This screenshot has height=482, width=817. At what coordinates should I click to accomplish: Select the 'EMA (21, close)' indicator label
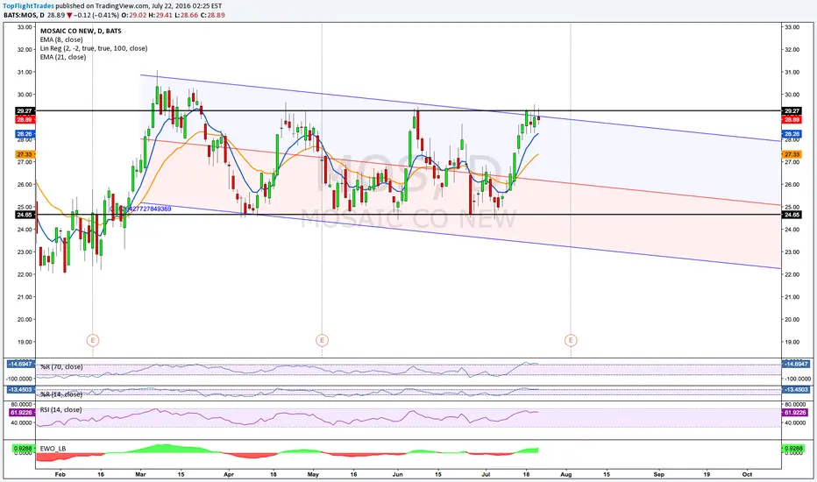click(x=63, y=57)
